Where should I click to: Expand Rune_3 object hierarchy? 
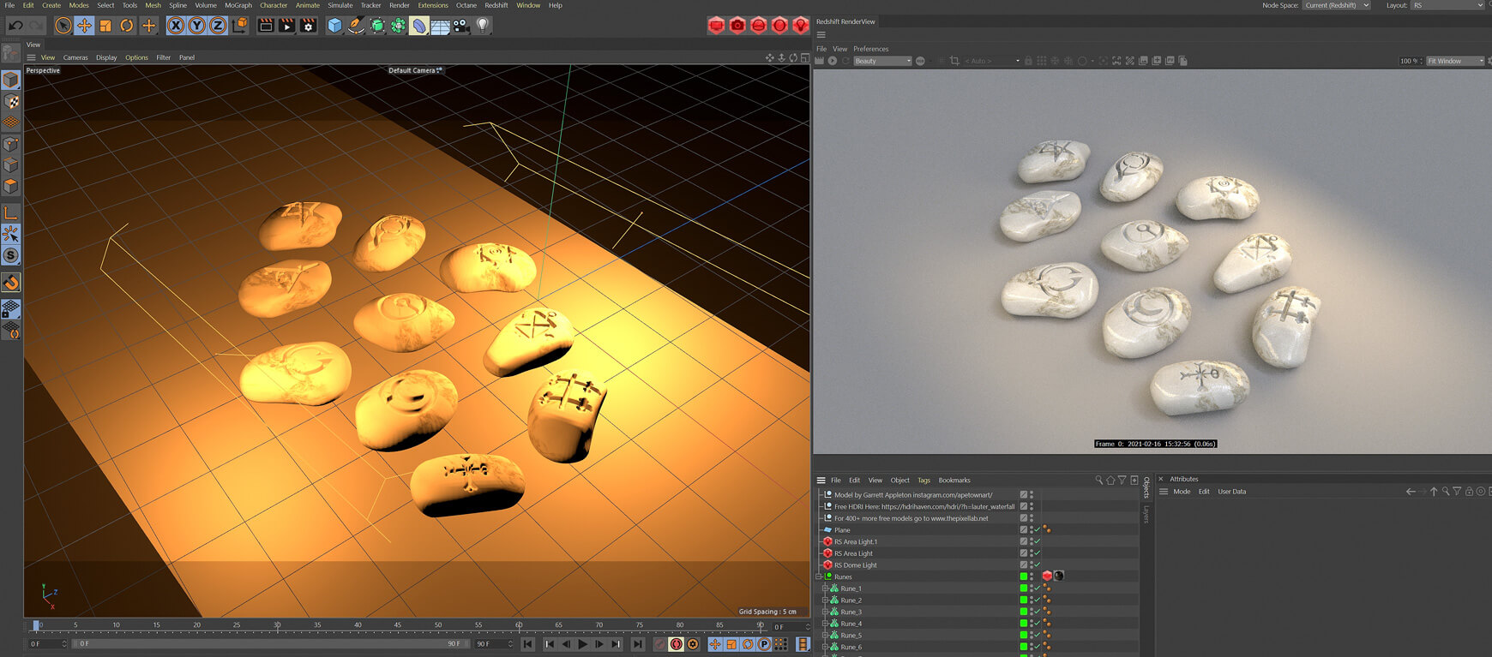825,612
